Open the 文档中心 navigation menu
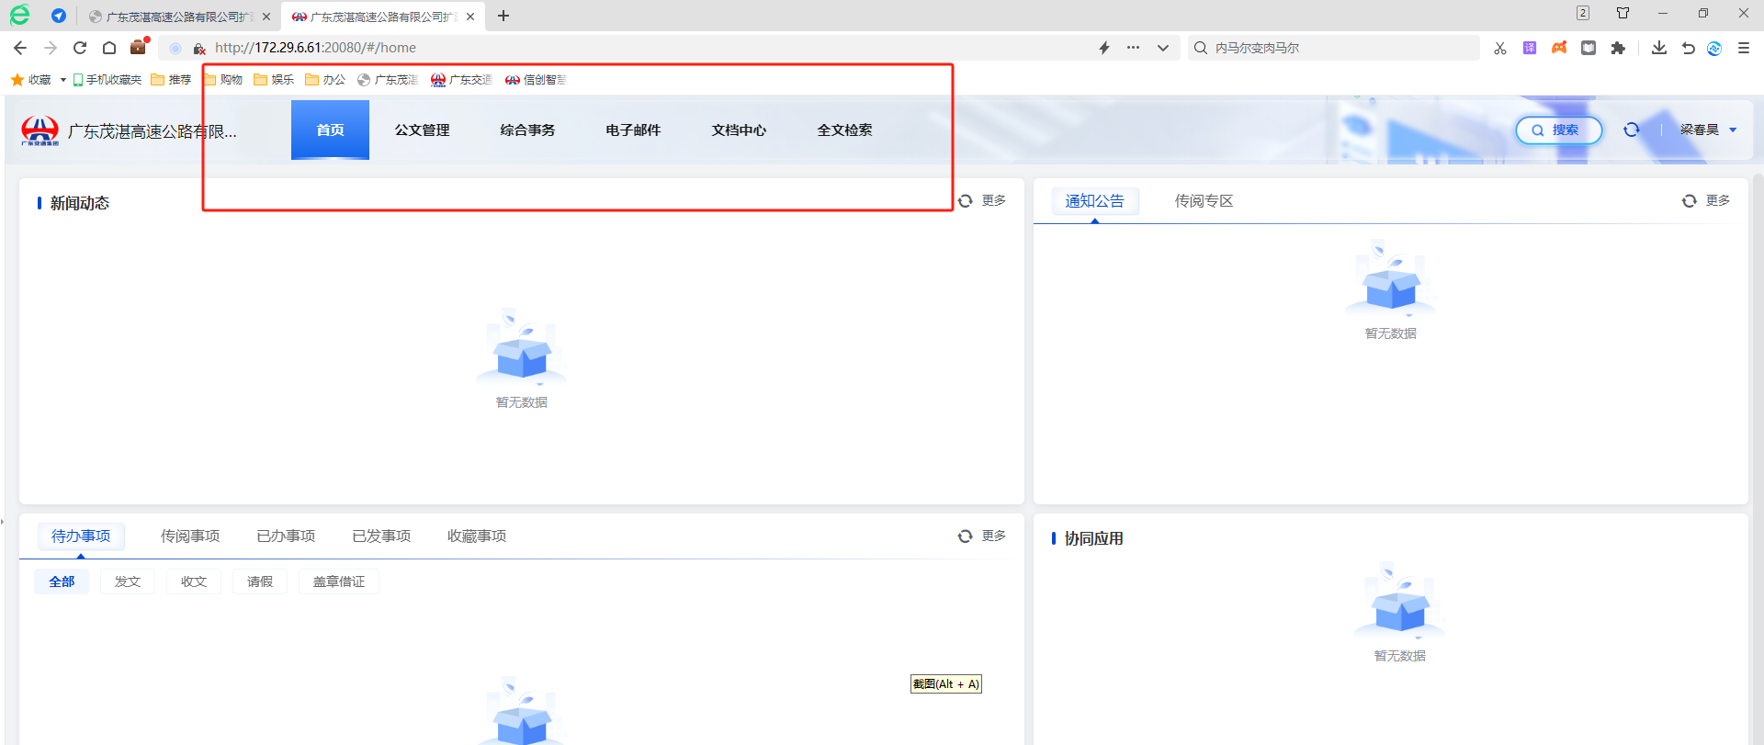The width and height of the screenshot is (1764, 745). pos(740,130)
